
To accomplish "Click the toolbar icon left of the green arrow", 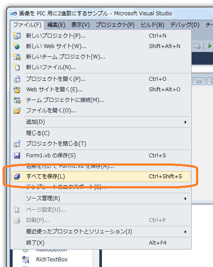I will click(197, 46).
